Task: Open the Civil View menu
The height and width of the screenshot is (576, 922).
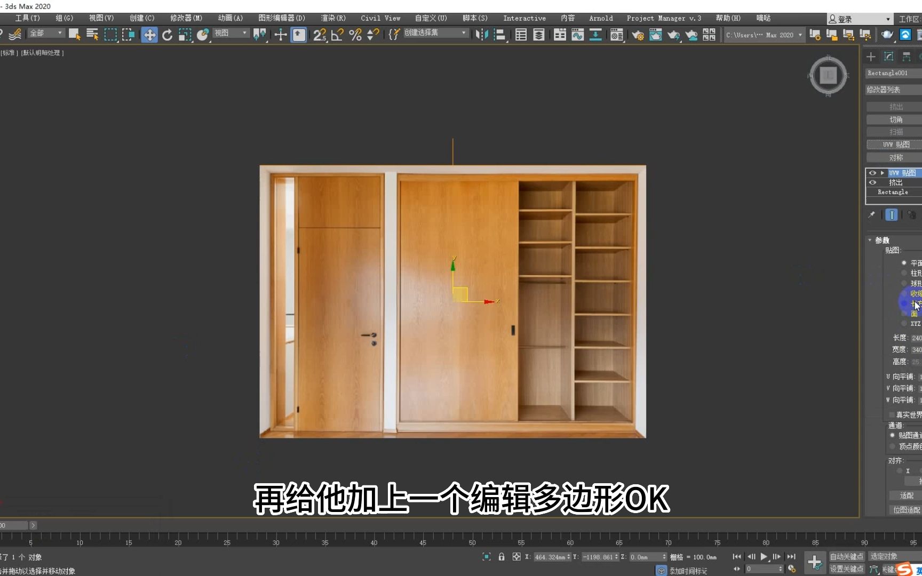Action: [x=380, y=18]
